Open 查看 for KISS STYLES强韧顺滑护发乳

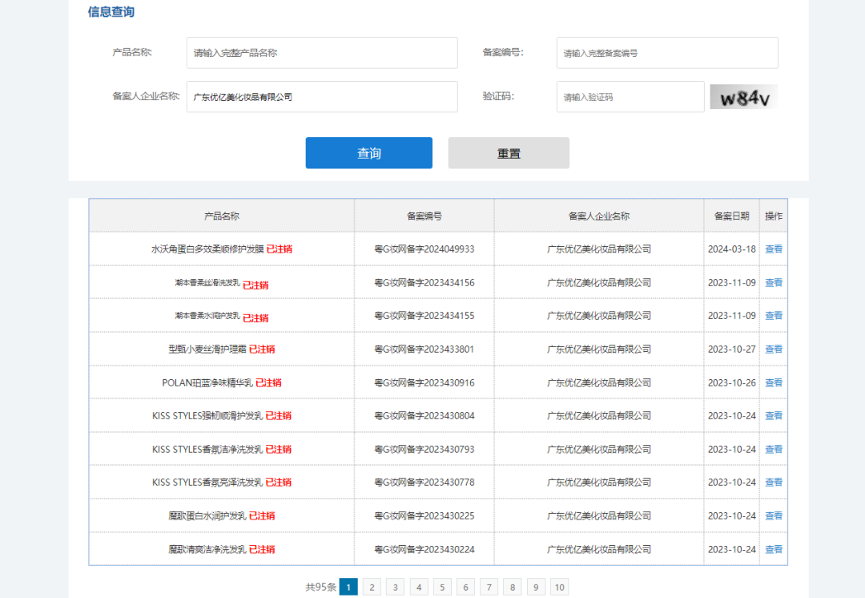pyautogui.click(x=774, y=416)
